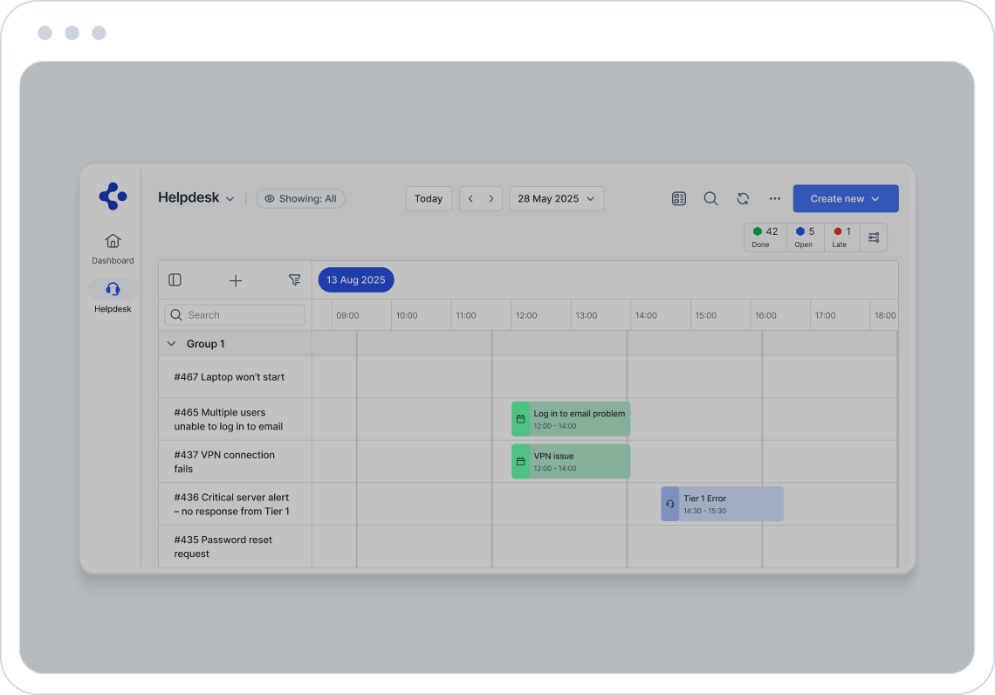Image resolution: width=995 pixels, height=695 pixels.
Task: Click the Create new button
Action: (845, 199)
